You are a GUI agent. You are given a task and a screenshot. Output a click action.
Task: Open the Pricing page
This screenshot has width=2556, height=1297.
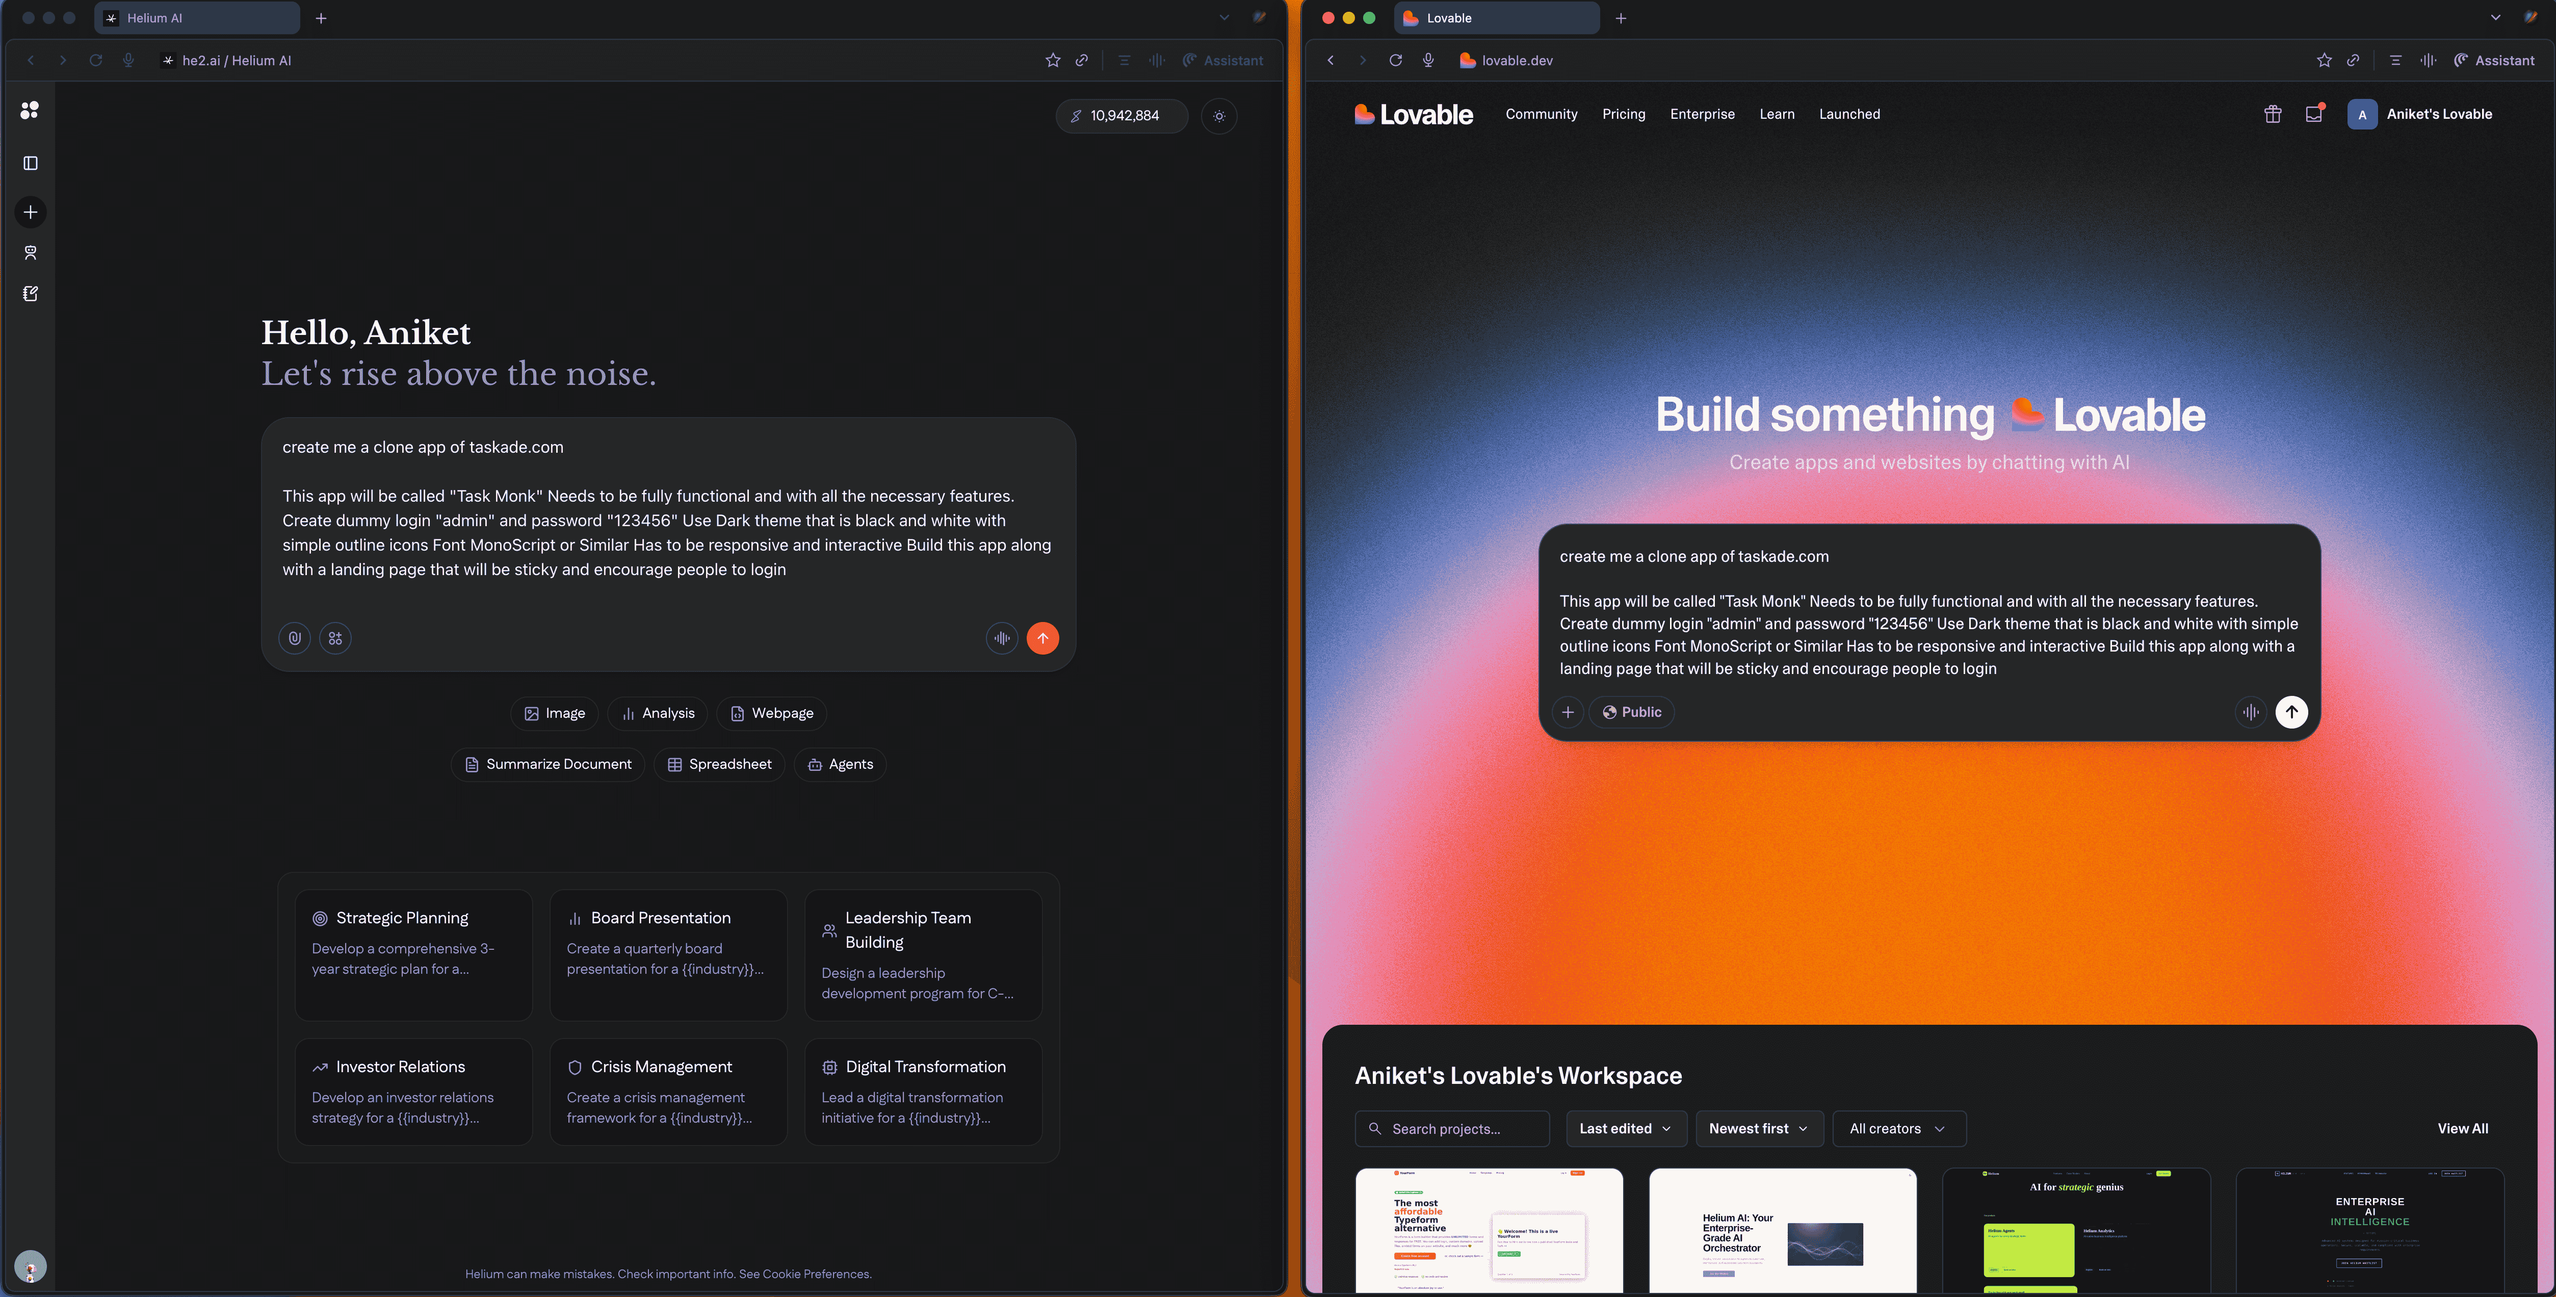coord(1623,114)
